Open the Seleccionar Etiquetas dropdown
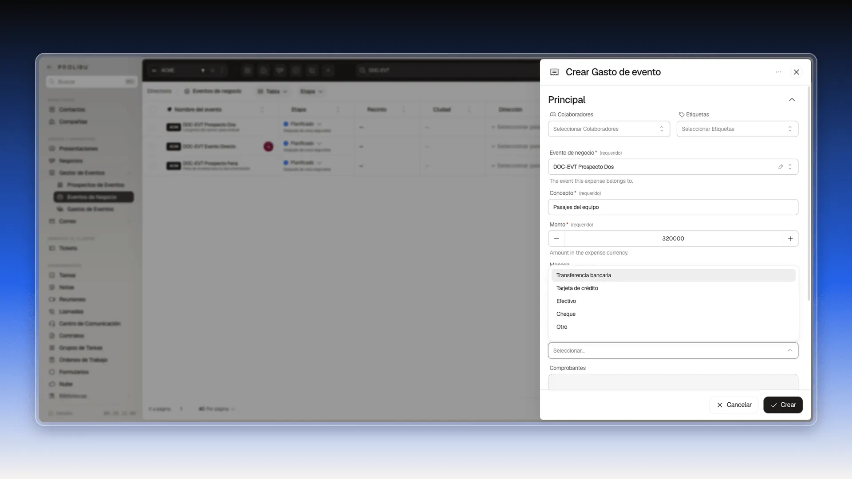The height and width of the screenshot is (479, 852). pos(737,129)
